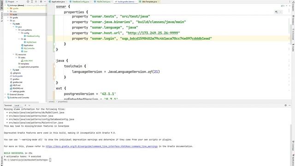Image resolution: width=295 pixels, height=166 pixels.
Task: Open Project panel gear options
Action: [x=41, y=1]
